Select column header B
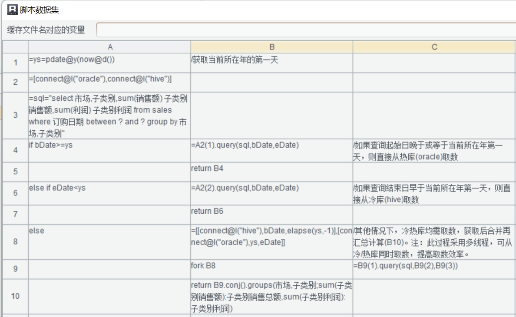Image resolution: width=516 pixels, height=317 pixels. (x=271, y=47)
